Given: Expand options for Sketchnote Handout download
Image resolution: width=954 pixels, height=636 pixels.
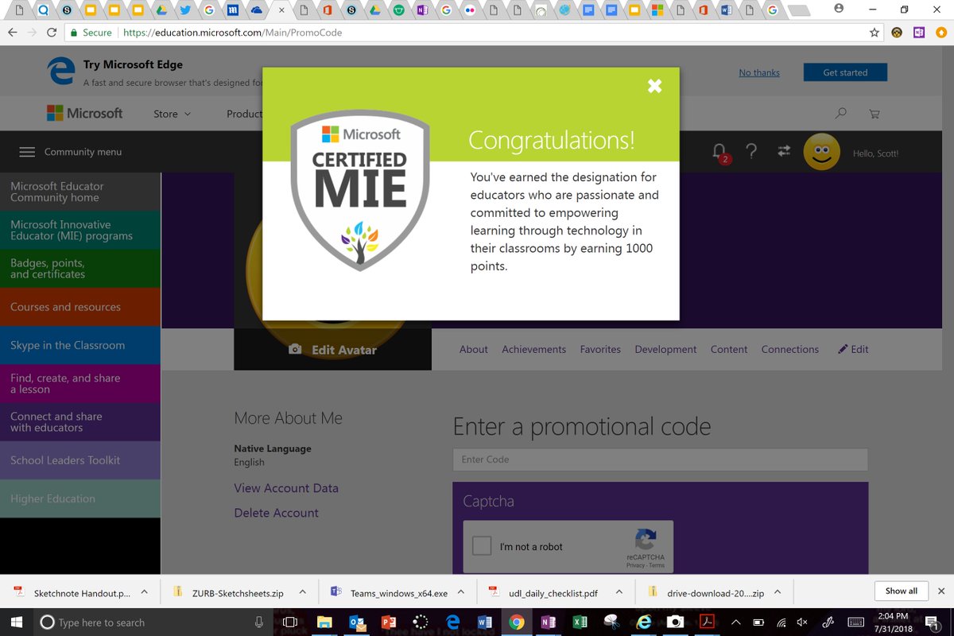Looking at the screenshot, I should tap(144, 592).
